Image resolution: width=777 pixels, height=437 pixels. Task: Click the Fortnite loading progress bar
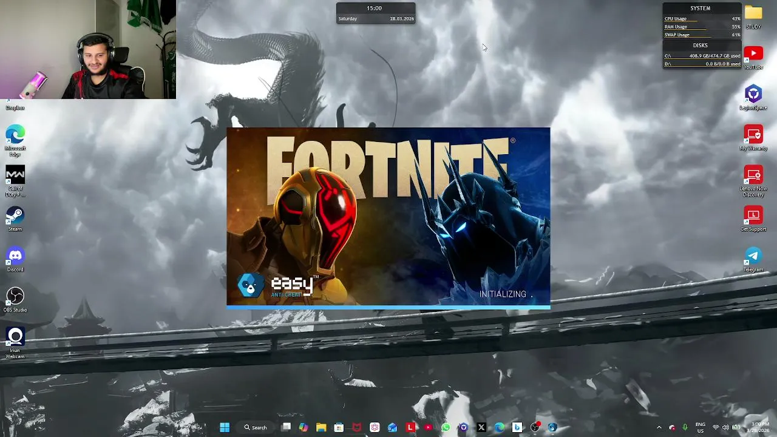point(388,307)
